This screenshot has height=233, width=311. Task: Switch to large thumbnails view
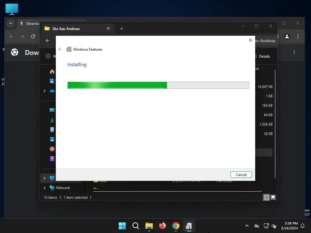[x=273, y=197]
